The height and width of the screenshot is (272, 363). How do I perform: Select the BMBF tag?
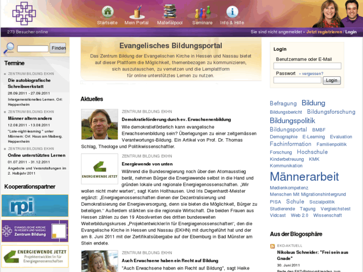pyautogui.click(x=319, y=130)
